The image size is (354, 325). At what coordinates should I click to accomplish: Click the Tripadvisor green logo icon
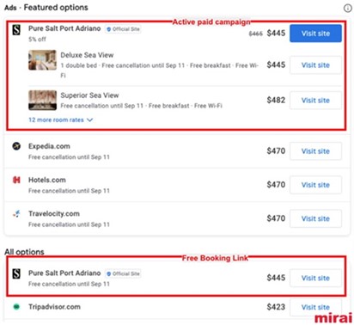[16, 307]
